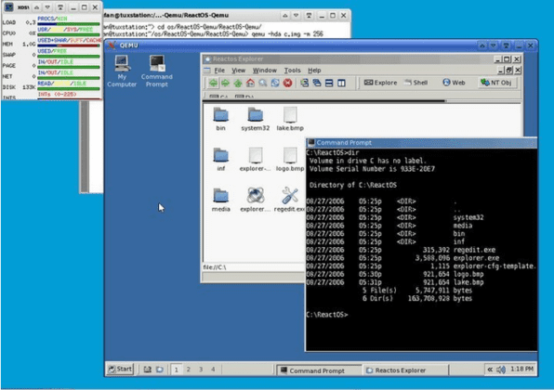Click the Command Prompt window title bar
Image resolution: width=554 pixels, height=390 pixels.
421,143
